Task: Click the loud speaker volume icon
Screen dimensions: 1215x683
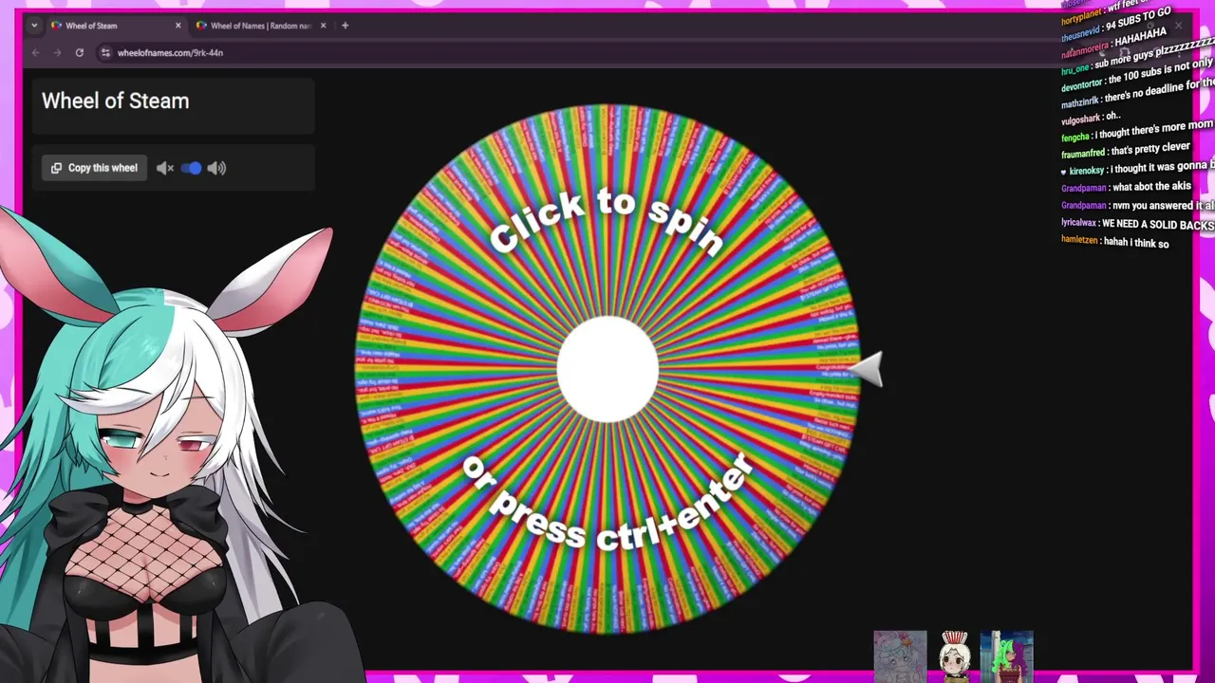Action: click(216, 168)
